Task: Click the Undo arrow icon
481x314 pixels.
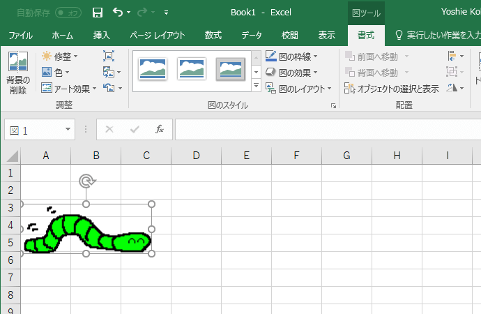Action: [117, 13]
